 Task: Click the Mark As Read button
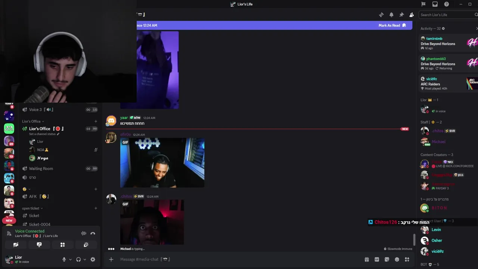392,25
